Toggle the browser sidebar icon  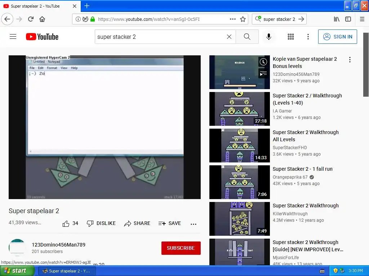pos(348,19)
